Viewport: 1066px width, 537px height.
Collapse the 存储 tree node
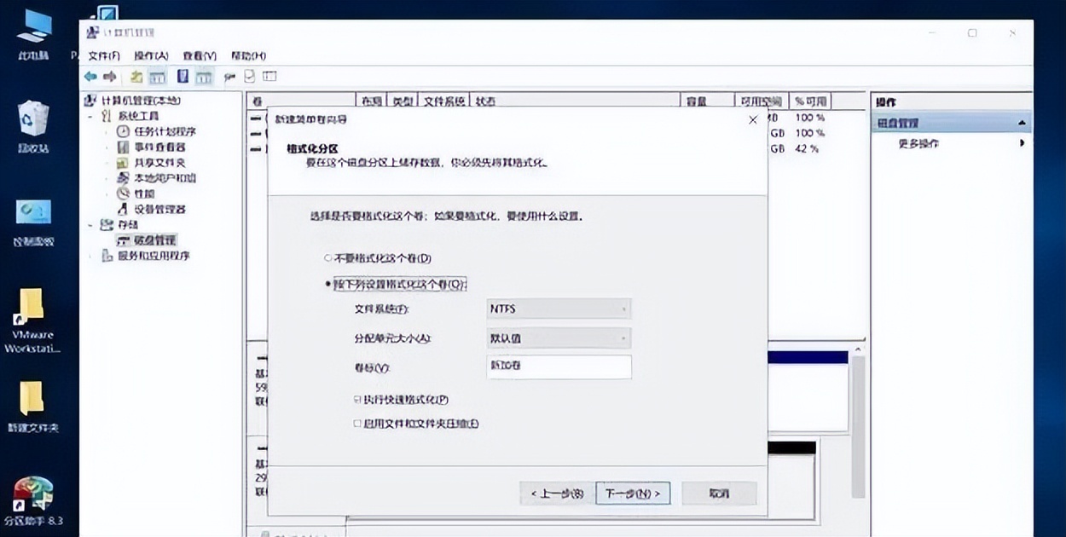coord(91,225)
